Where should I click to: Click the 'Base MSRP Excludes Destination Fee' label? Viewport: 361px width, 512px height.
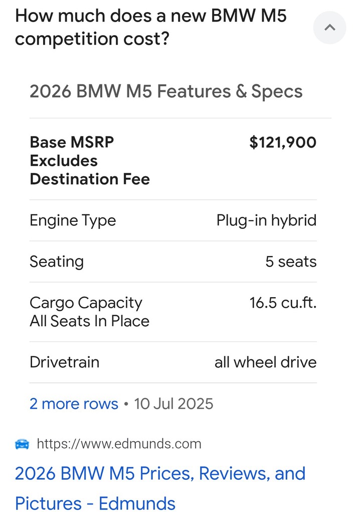[x=90, y=161]
